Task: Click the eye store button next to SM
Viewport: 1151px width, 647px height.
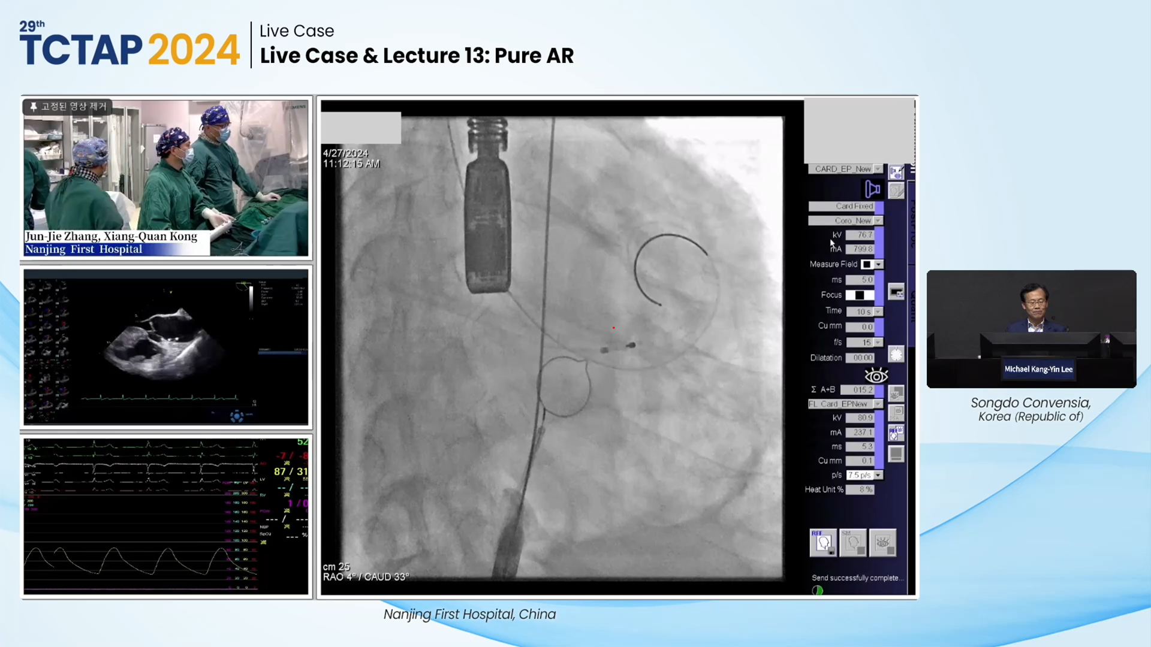Action: 882,543
